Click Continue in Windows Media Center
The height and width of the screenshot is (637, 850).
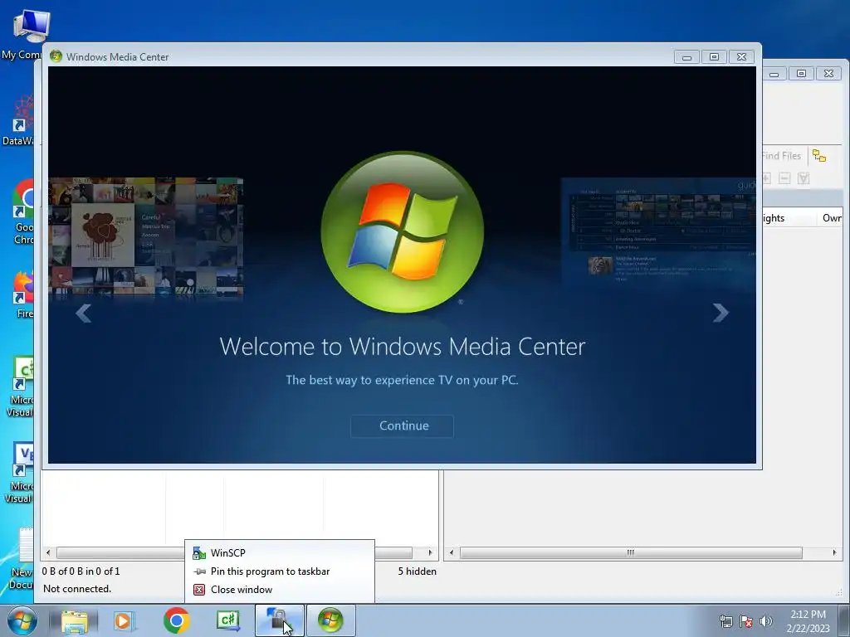pos(403,425)
